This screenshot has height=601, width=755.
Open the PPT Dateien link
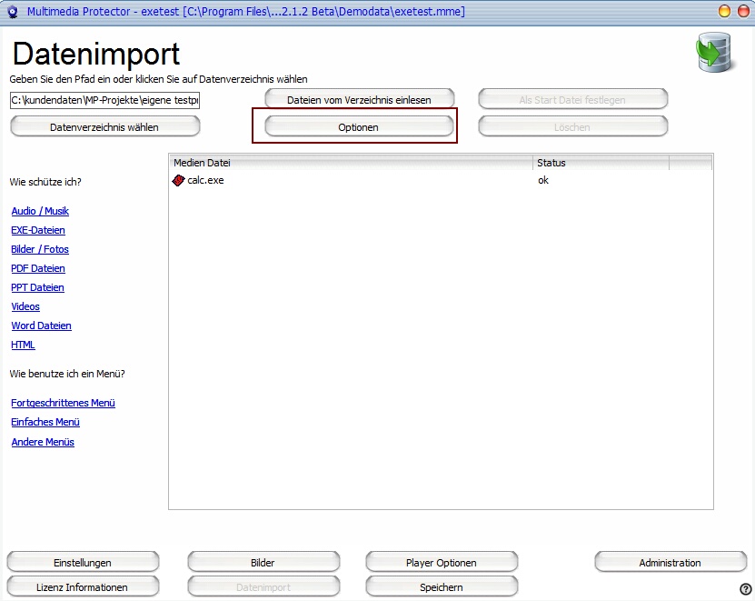click(x=37, y=287)
